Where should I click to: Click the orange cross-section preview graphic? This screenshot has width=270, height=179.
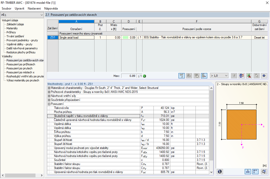241,124
